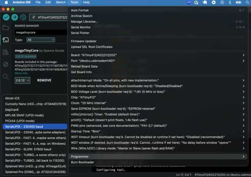Select Xplained Mini programmer
The height and width of the screenshot is (177, 251).
tap(35, 166)
